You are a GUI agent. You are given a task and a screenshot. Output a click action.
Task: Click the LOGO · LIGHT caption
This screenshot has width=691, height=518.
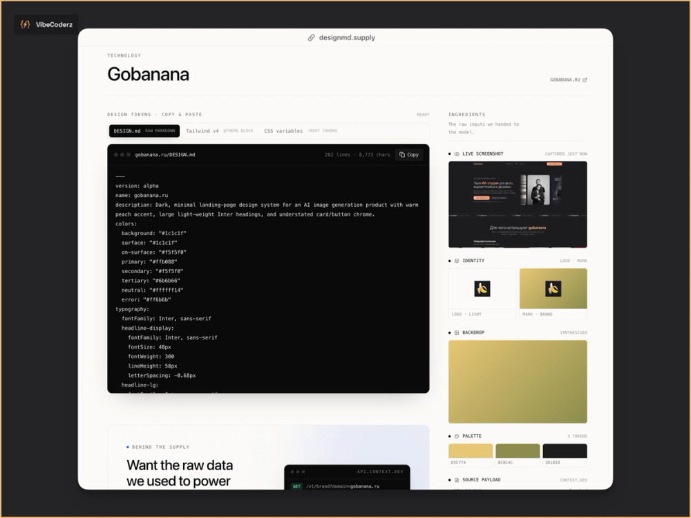466,314
